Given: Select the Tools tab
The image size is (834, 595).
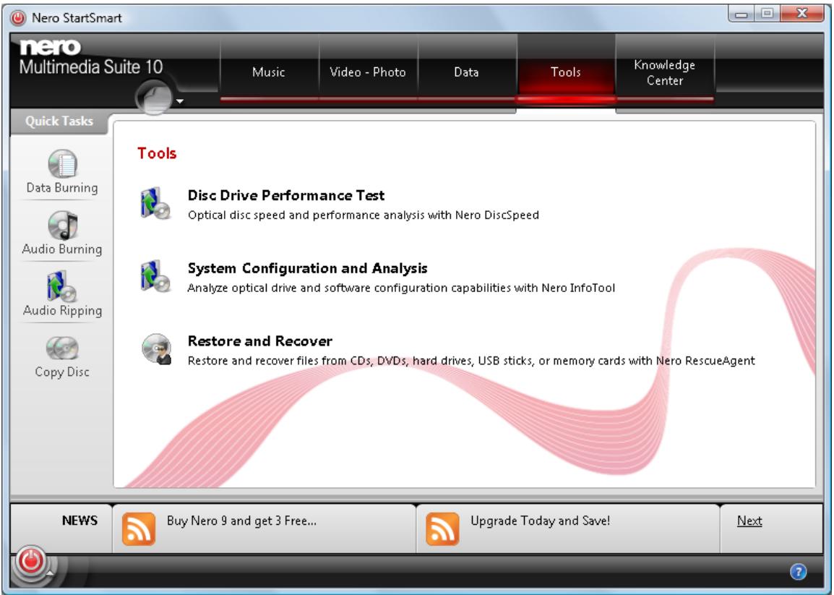Looking at the screenshot, I should pyautogui.click(x=566, y=72).
